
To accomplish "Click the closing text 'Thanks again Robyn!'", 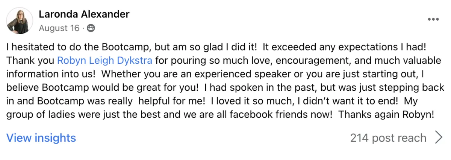I will [x=386, y=115].
